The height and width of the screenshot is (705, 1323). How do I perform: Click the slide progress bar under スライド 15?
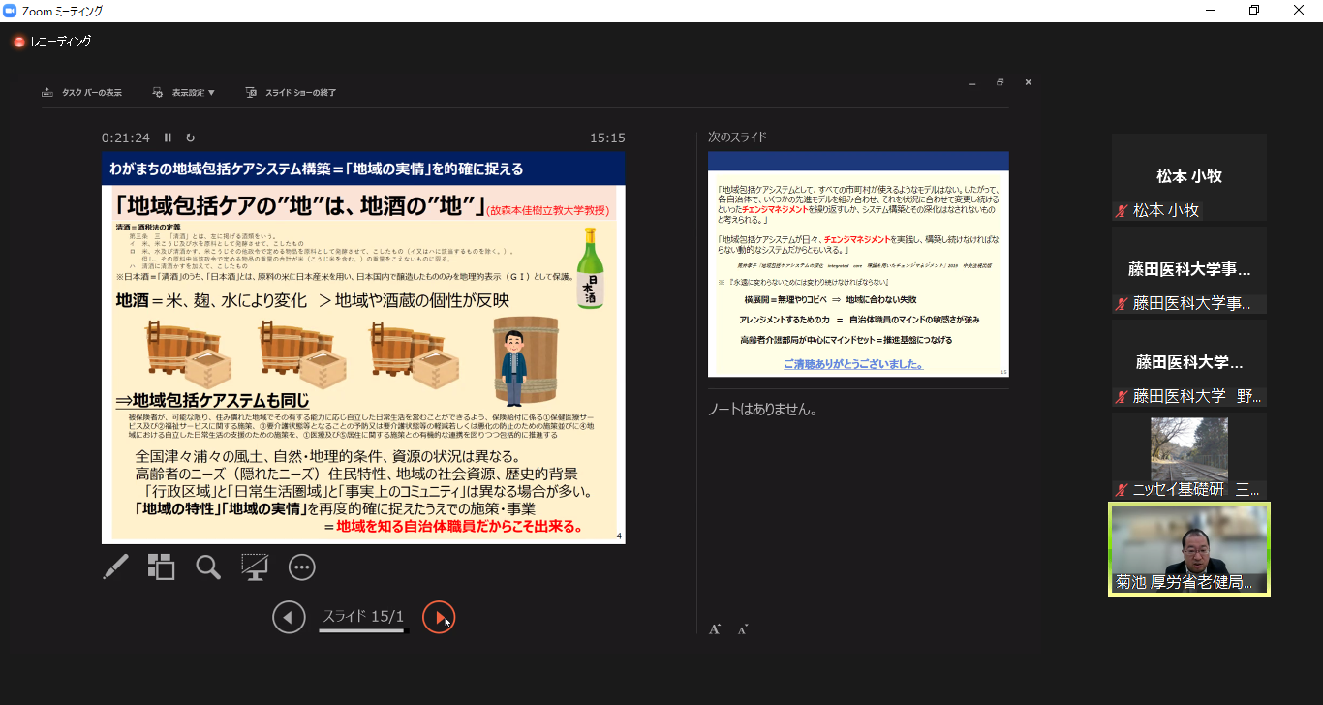click(x=363, y=631)
